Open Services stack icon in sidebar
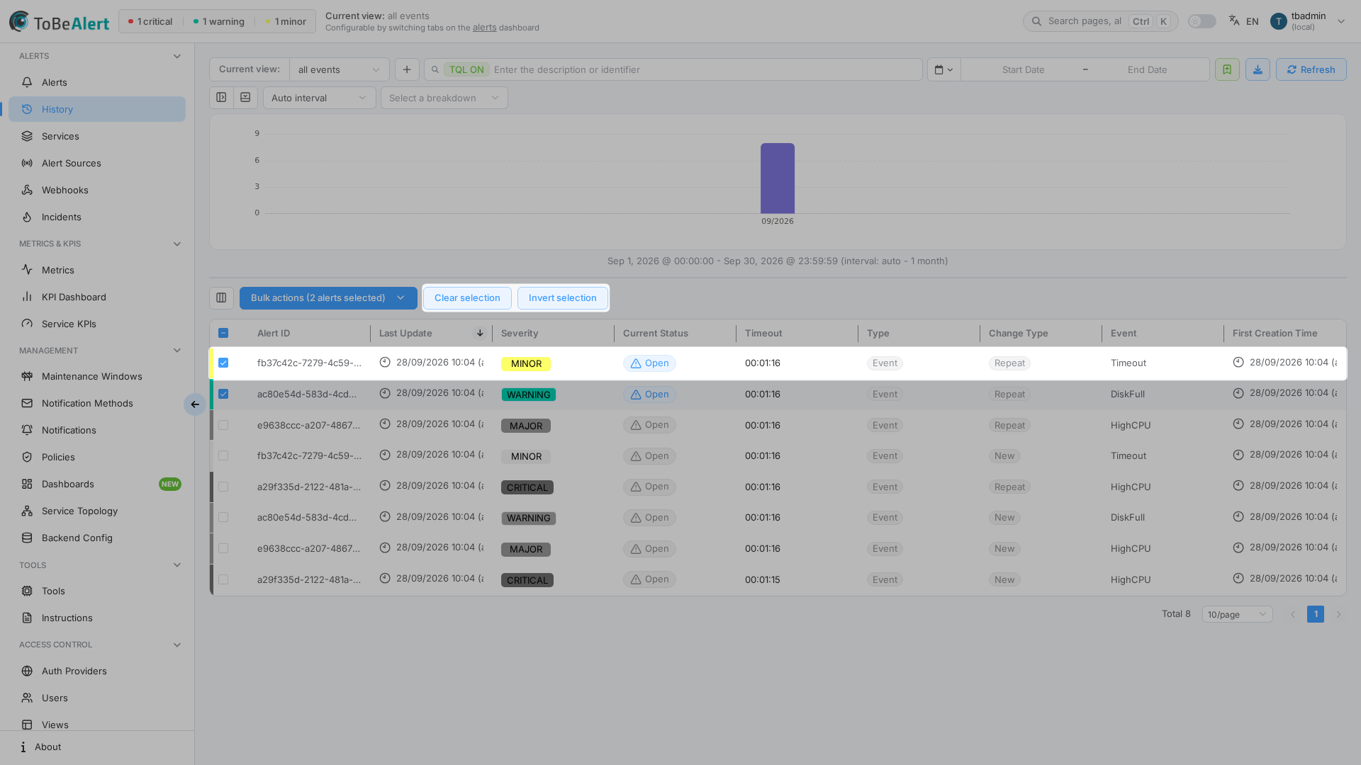Viewport: 1361px width, 765px height. click(x=27, y=136)
